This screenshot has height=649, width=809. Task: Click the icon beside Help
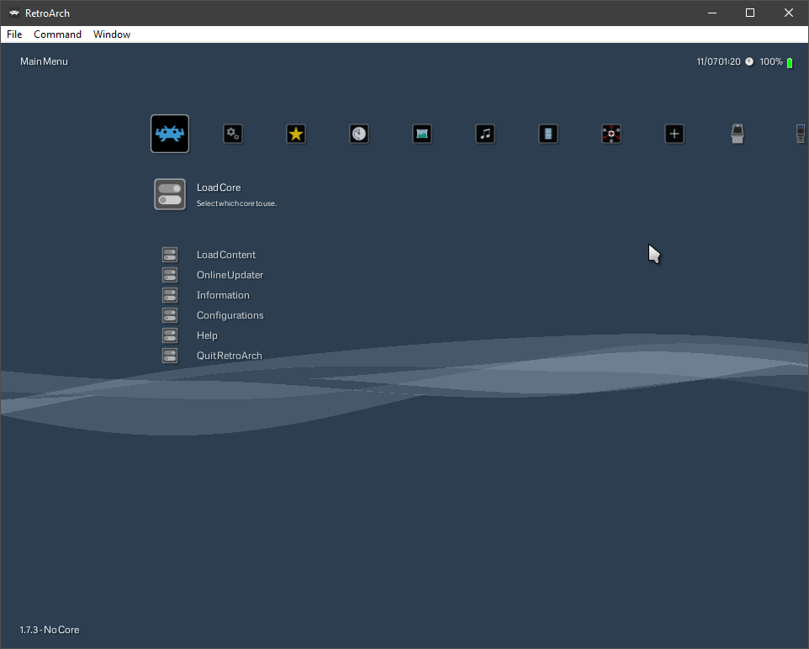point(170,335)
